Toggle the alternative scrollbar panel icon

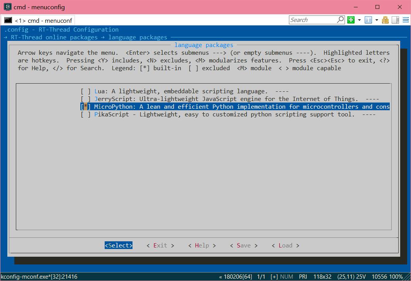[x=395, y=20]
